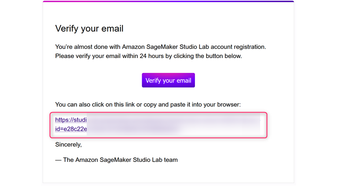The image size is (338, 186).
Task: Click the black margin right of the email
Action: [317, 92]
